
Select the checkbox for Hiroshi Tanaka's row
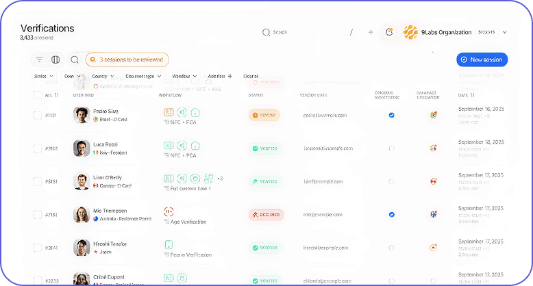tap(38, 248)
